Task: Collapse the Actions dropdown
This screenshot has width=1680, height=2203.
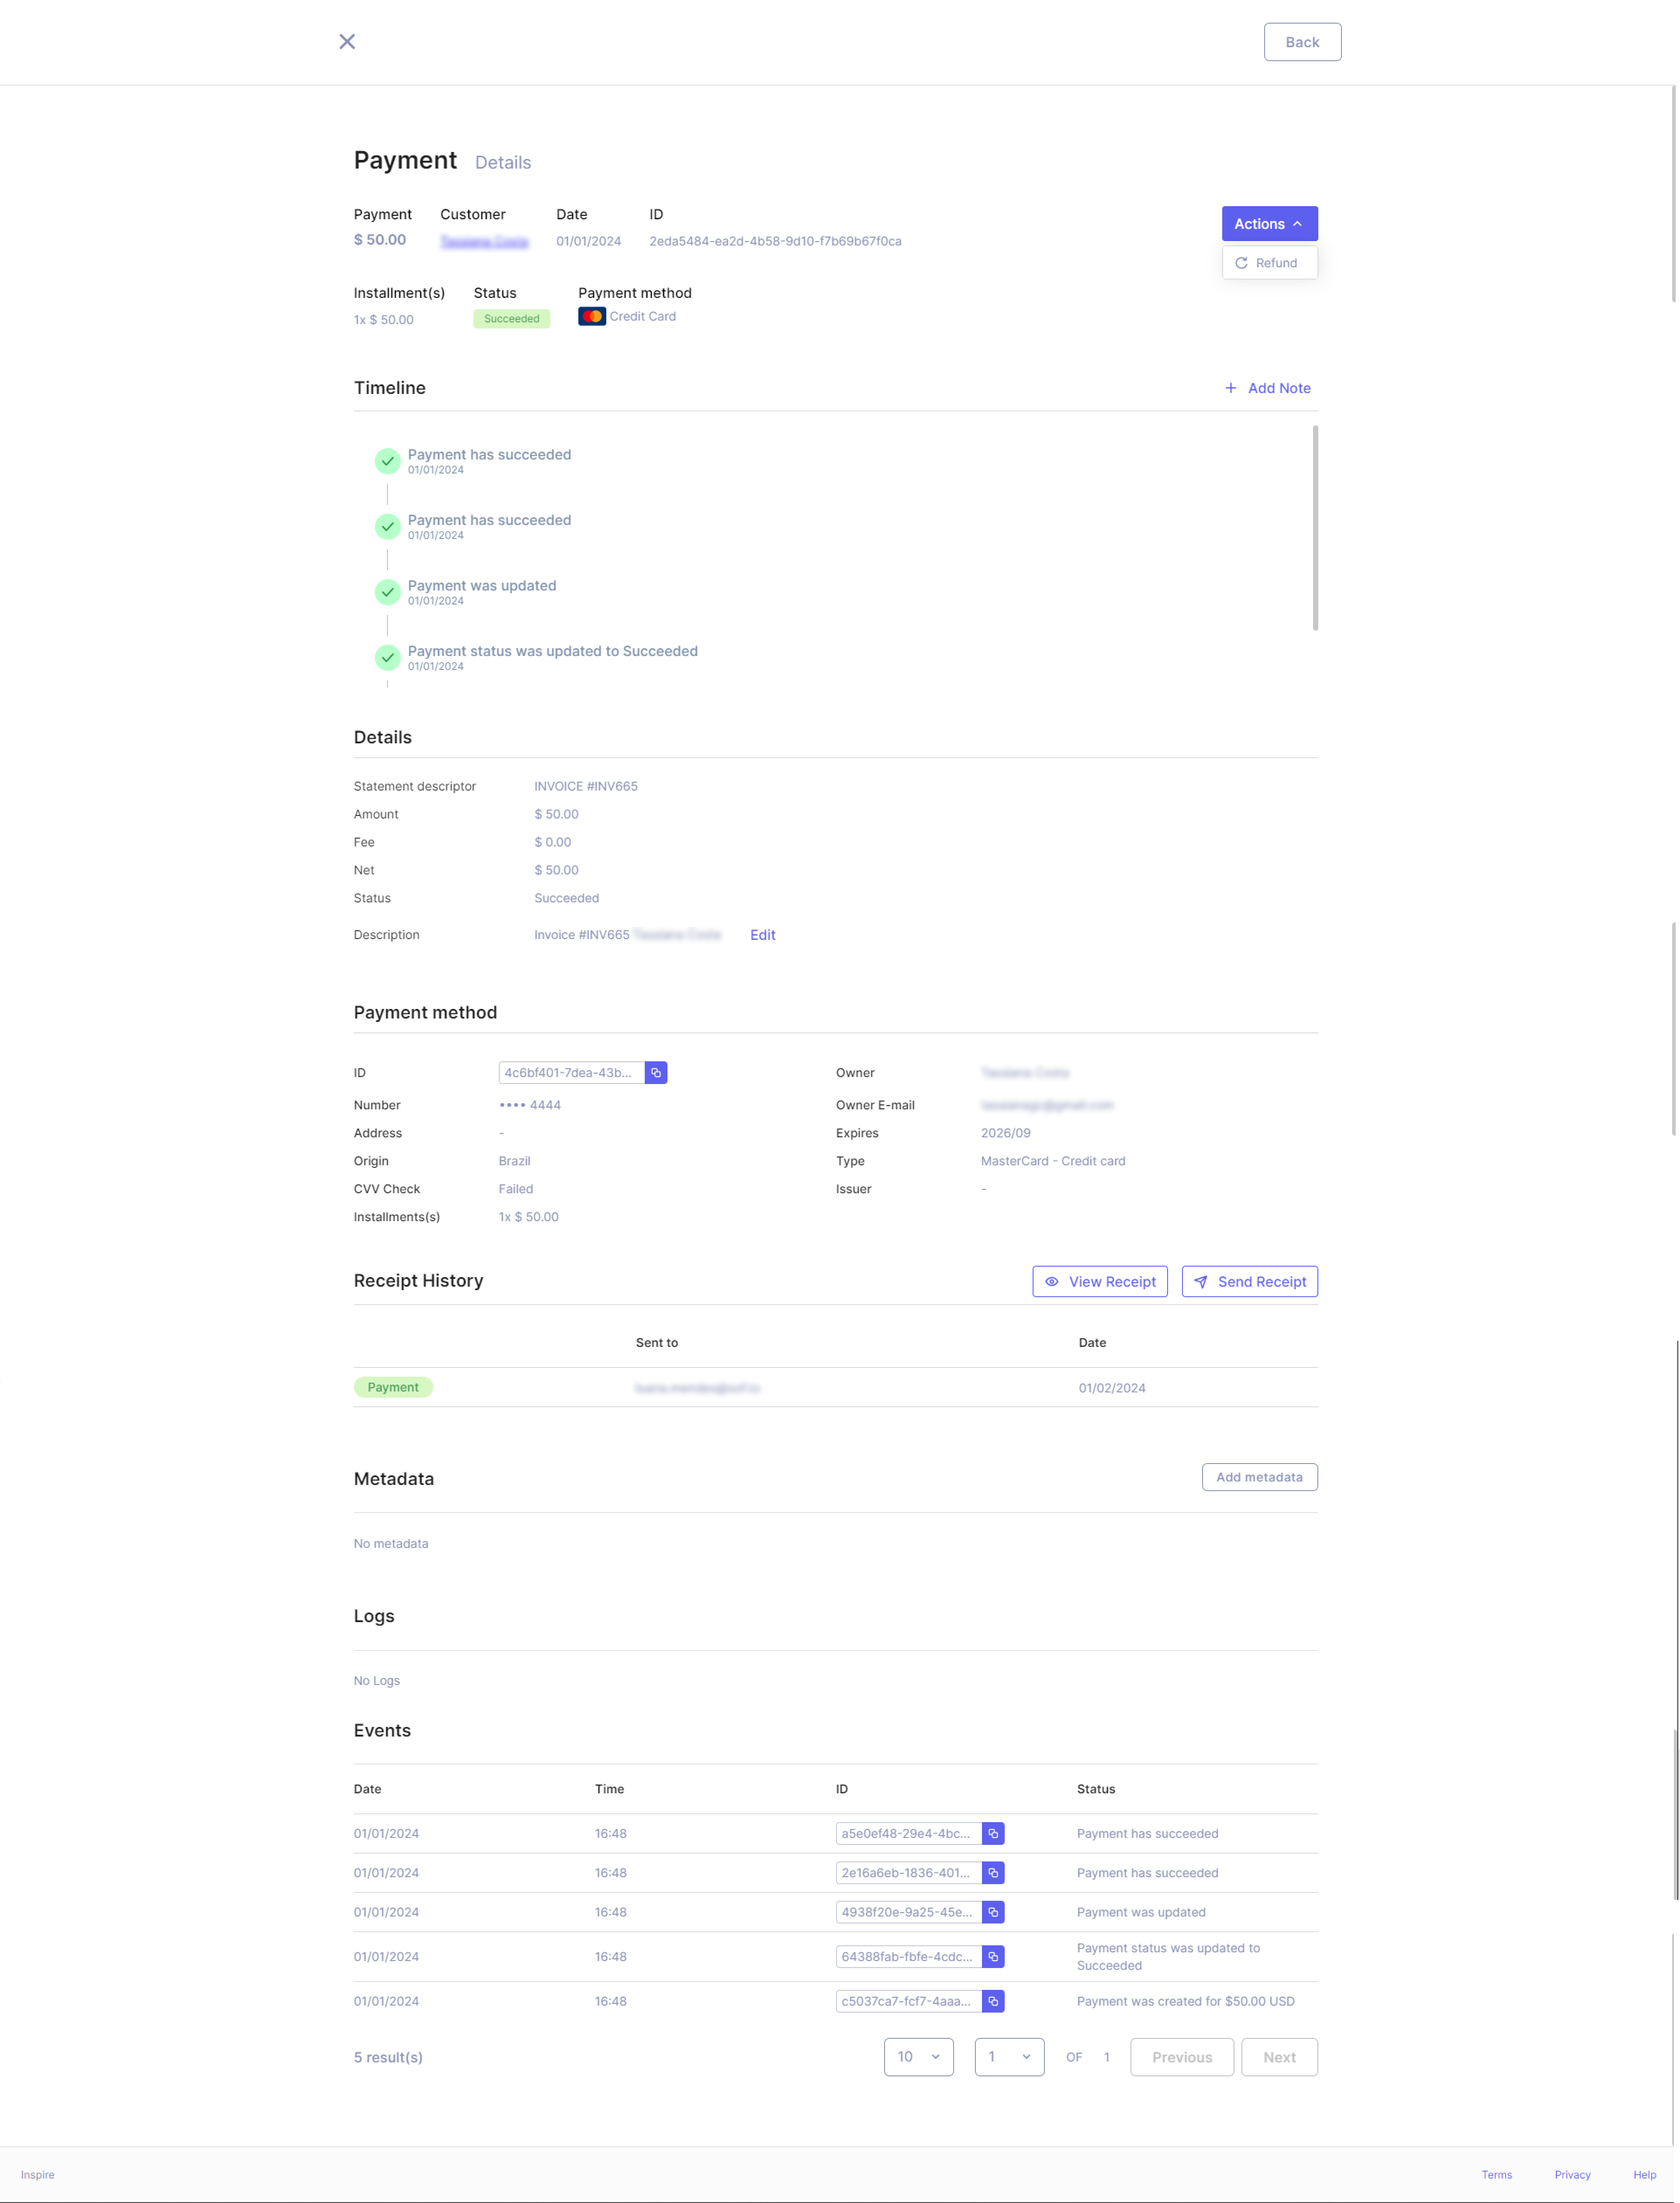Action: (x=1269, y=224)
